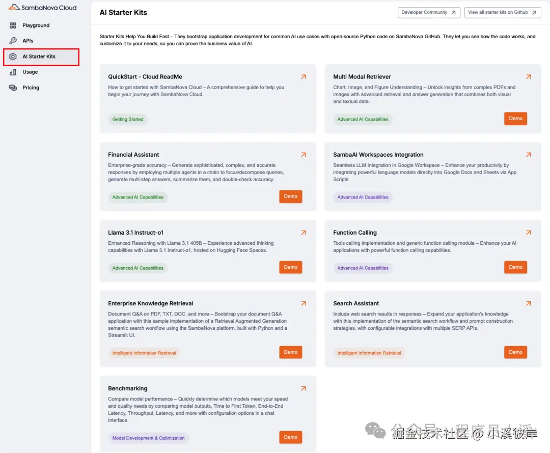
Task: View all starter kits on Github
Action: 502,12
